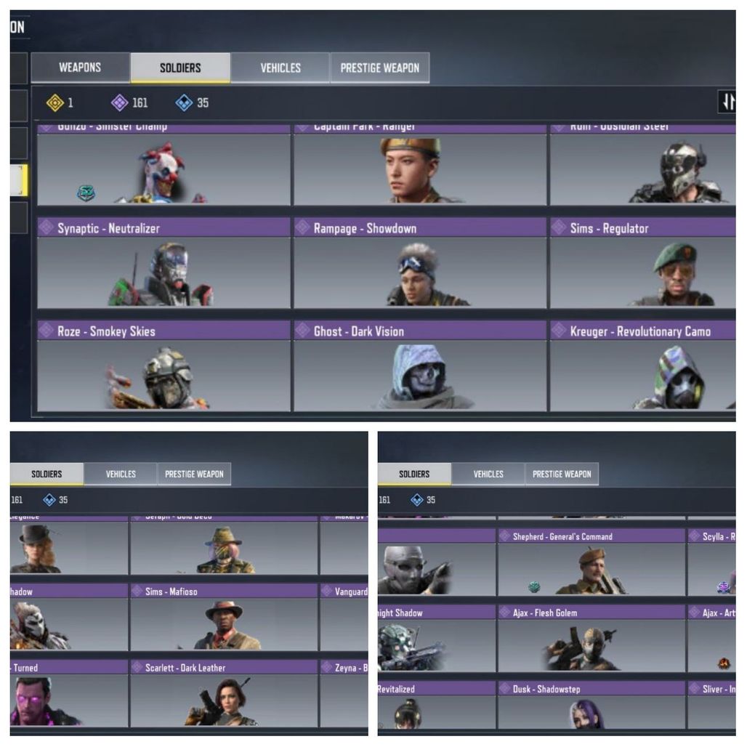Open the Prestige Weapon tab in top panel

(380, 68)
